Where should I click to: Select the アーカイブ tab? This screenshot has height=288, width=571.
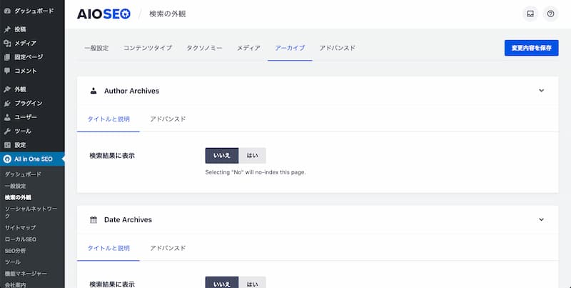[x=290, y=48]
